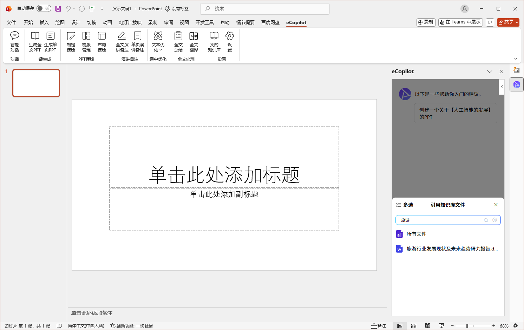Click the 全文翻译 icon

[194, 41]
